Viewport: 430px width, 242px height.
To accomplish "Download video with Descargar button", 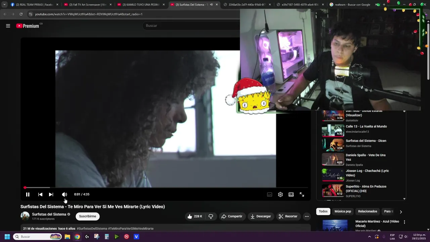I will (260, 216).
